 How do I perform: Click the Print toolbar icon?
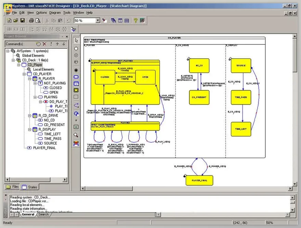[x=31, y=21]
